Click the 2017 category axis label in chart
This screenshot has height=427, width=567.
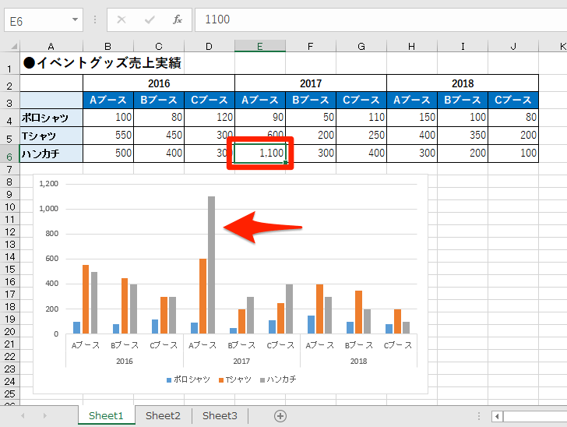241,361
